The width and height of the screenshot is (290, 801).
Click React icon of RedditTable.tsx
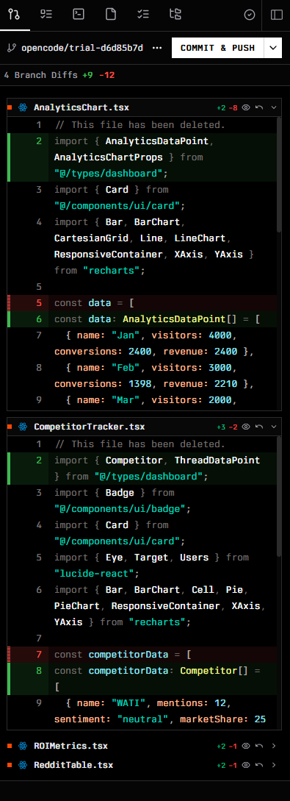[23, 765]
